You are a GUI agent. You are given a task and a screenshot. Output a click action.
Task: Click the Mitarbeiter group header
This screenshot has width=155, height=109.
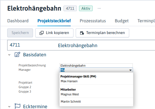coord(68,89)
